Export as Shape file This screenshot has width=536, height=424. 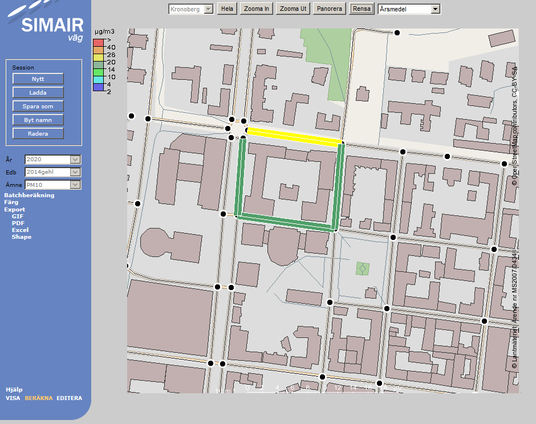click(x=22, y=237)
